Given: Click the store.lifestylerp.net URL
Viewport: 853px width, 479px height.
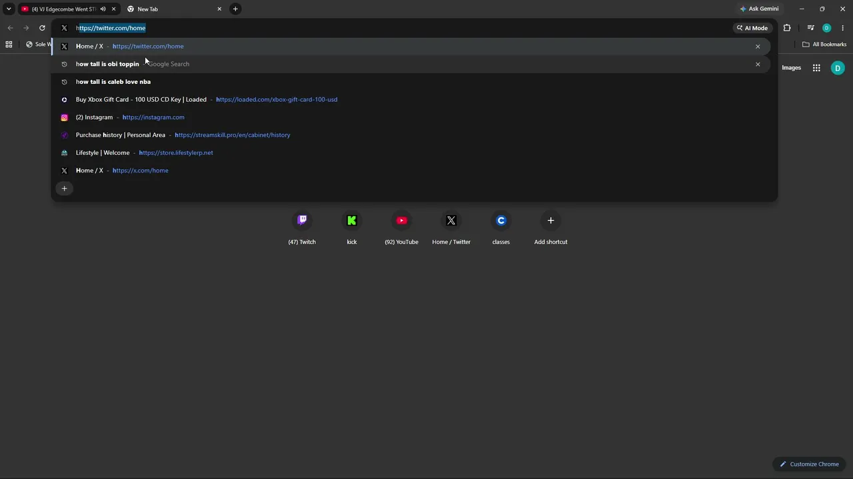Looking at the screenshot, I should point(176,153).
